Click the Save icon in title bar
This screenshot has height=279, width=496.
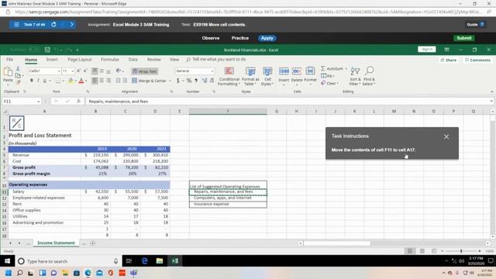47,50
